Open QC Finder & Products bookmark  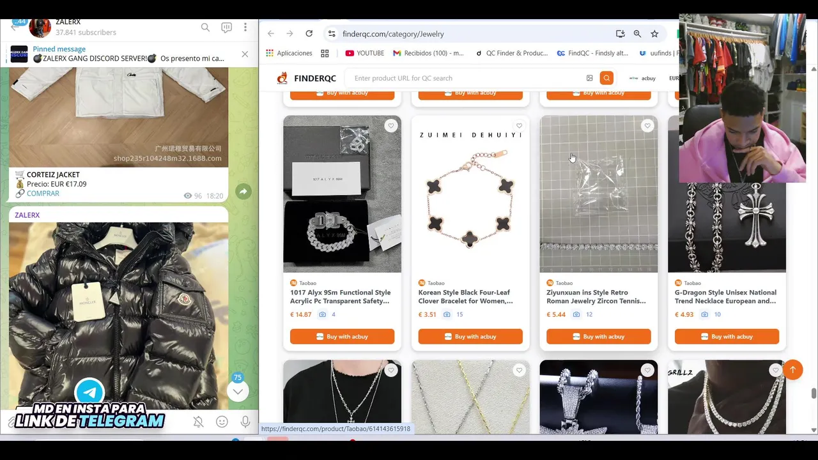(x=511, y=53)
